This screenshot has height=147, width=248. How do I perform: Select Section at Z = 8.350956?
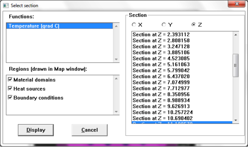tap(182, 94)
